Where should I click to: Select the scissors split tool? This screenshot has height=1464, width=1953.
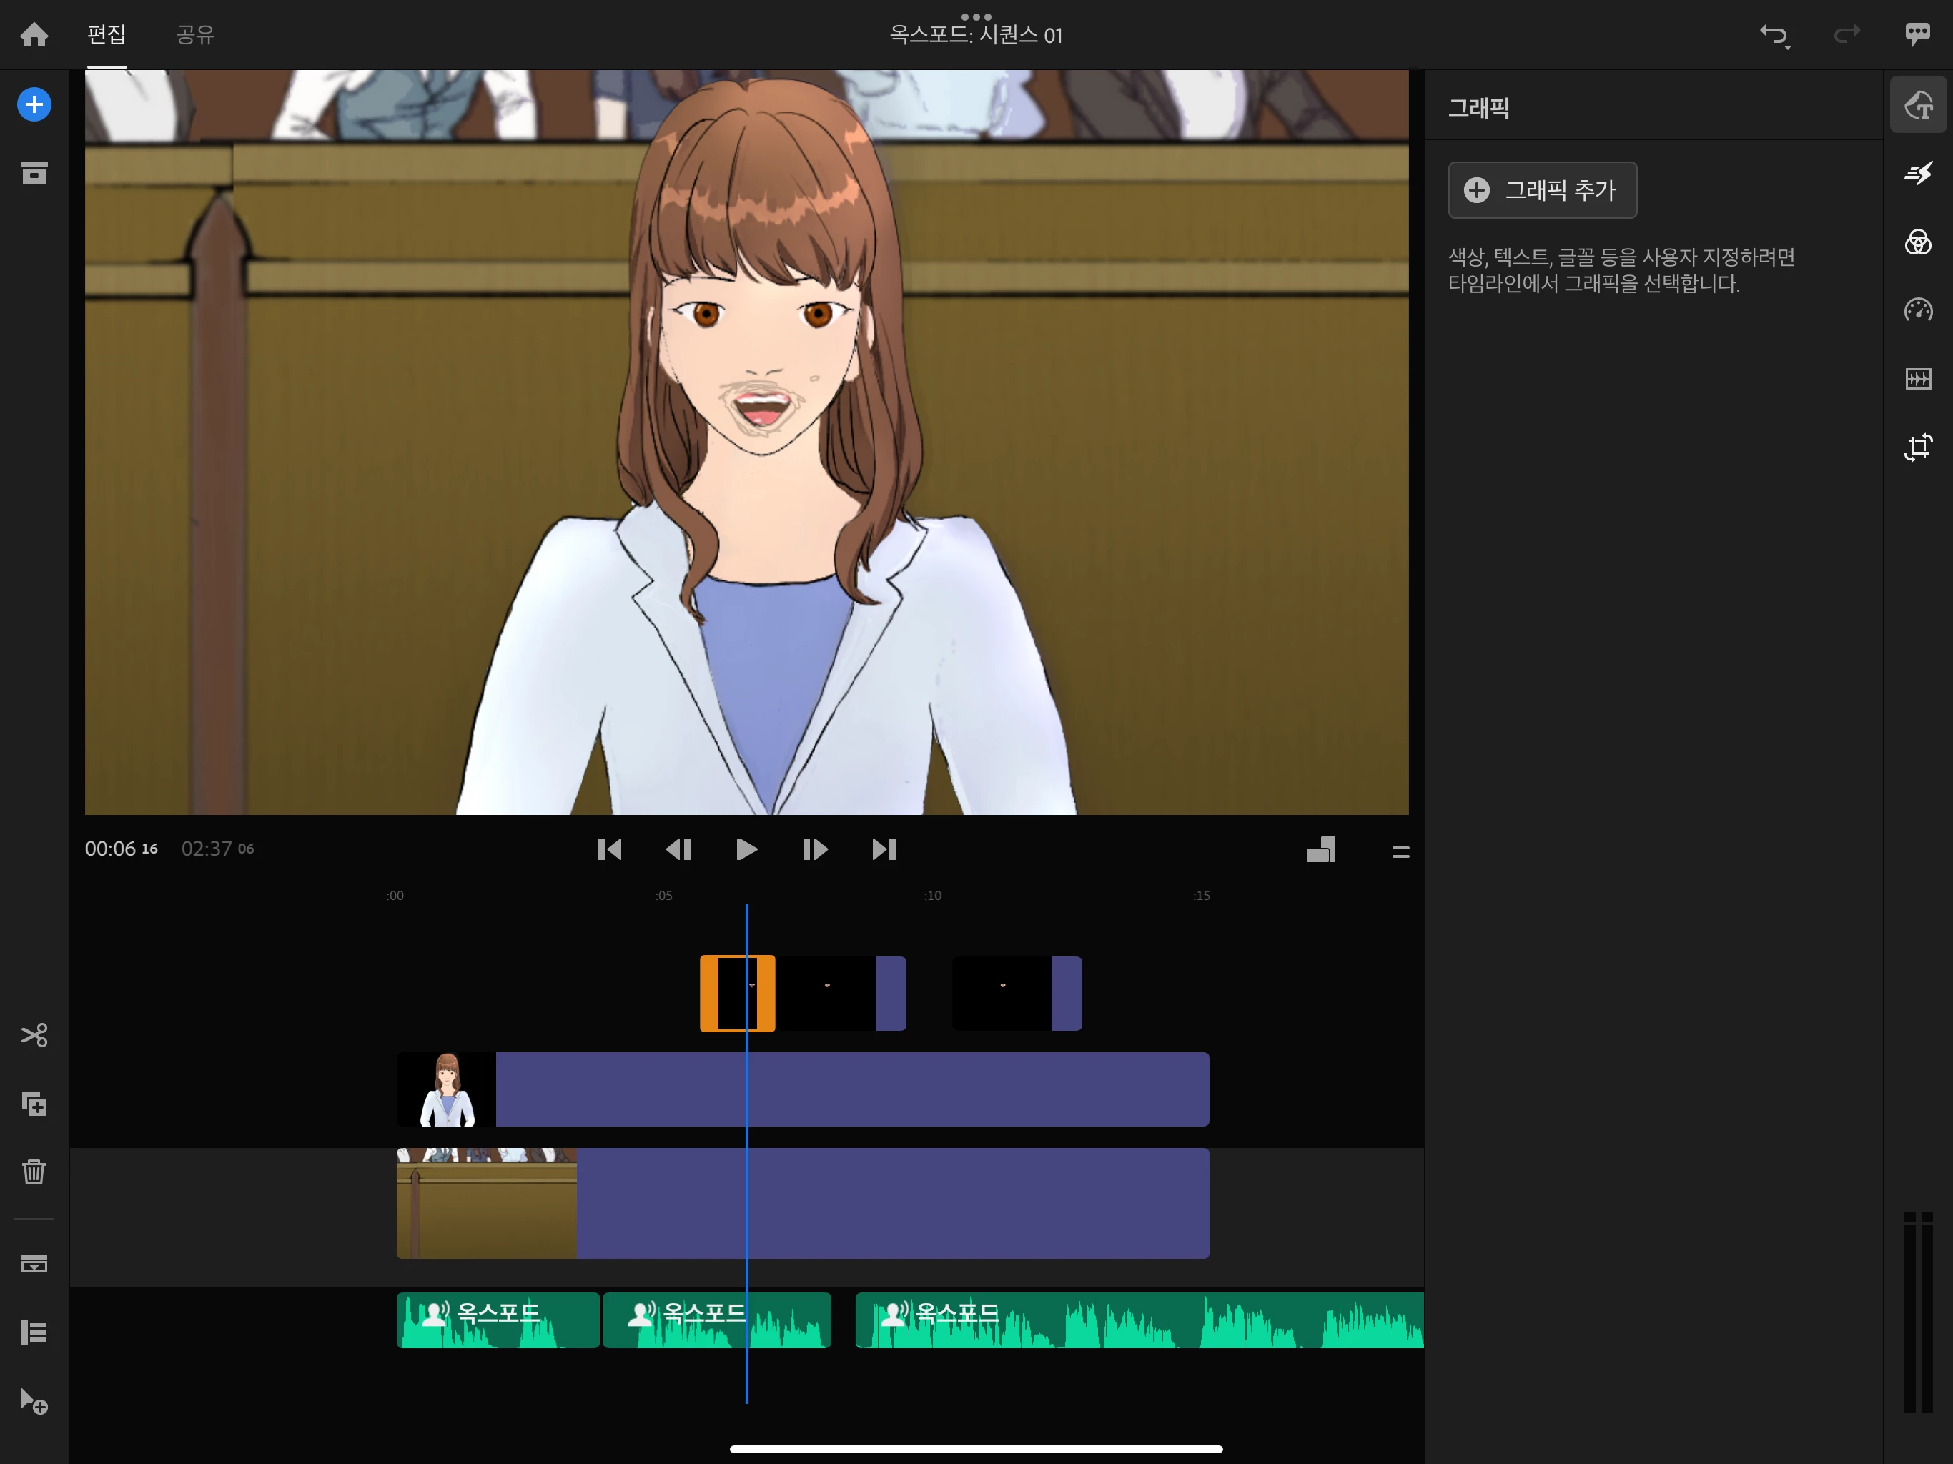pos(34,1035)
